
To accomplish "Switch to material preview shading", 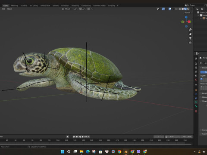I will click(185, 9).
